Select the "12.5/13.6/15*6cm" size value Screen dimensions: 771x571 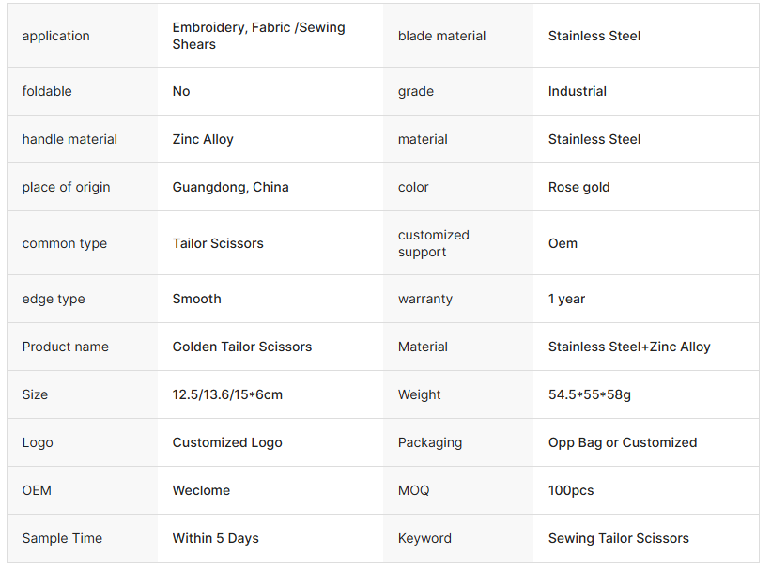tap(227, 394)
